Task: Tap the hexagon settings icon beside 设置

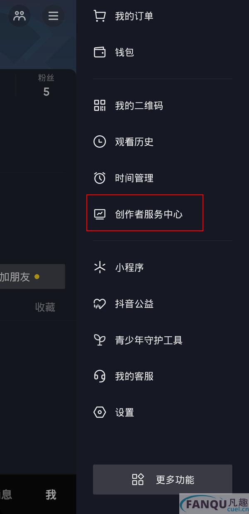Action: pos(100,412)
